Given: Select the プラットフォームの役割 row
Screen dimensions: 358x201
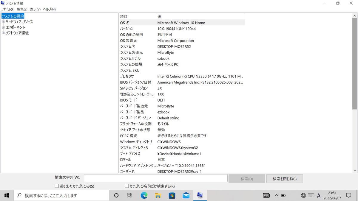Looking at the screenshot, I should 182,124.
